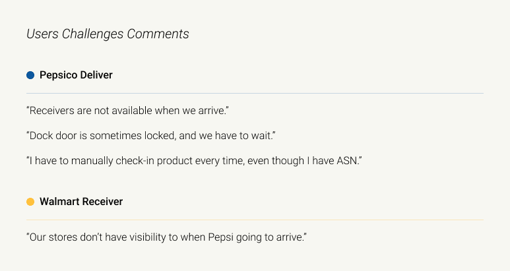The height and width of the screenshot is (271, 510).
Task: Click the blue dot beside Pepsico Deliver
Action: (30, 75)
